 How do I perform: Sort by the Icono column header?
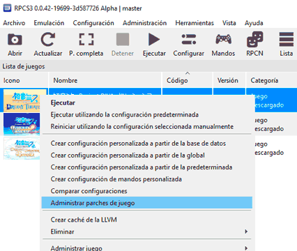24,80
